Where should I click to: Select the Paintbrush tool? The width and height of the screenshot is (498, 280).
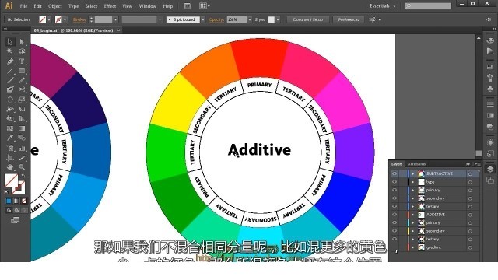coord(10,80)
